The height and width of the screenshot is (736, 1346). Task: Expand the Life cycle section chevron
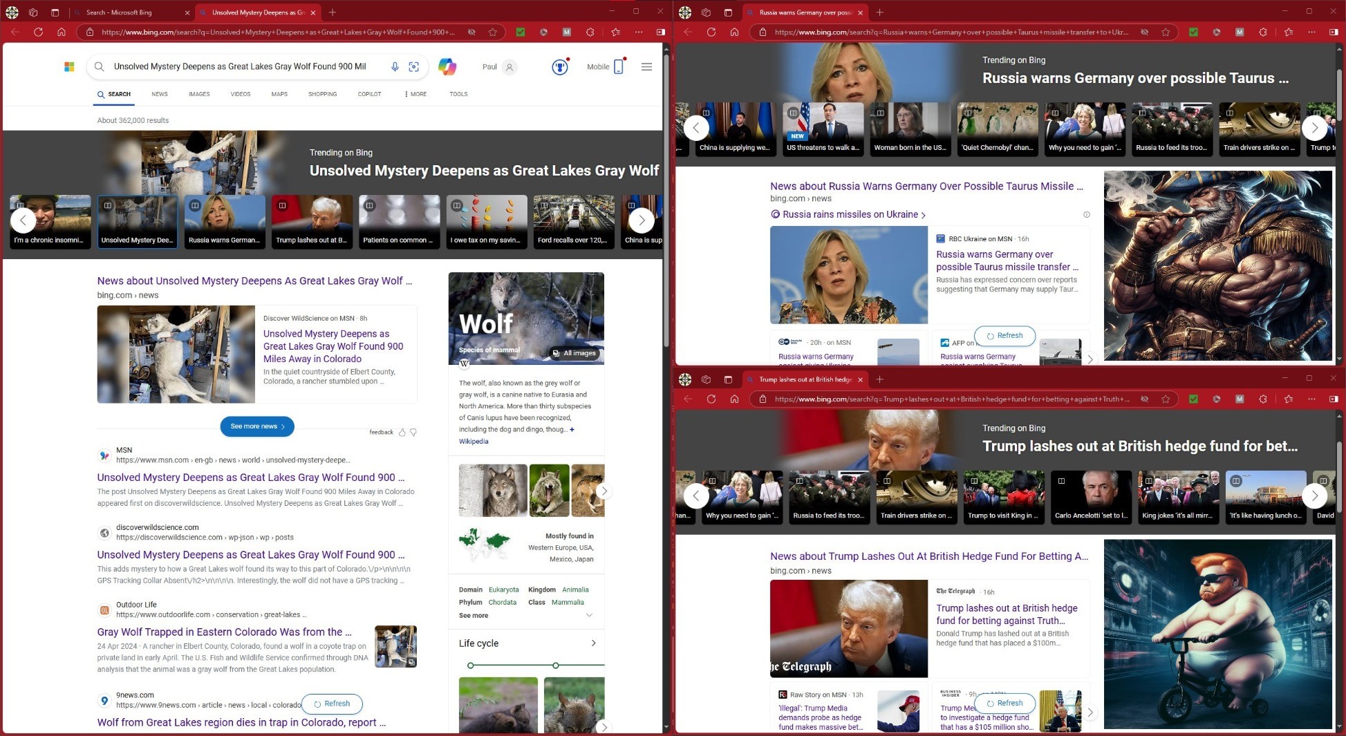[593, 643]
